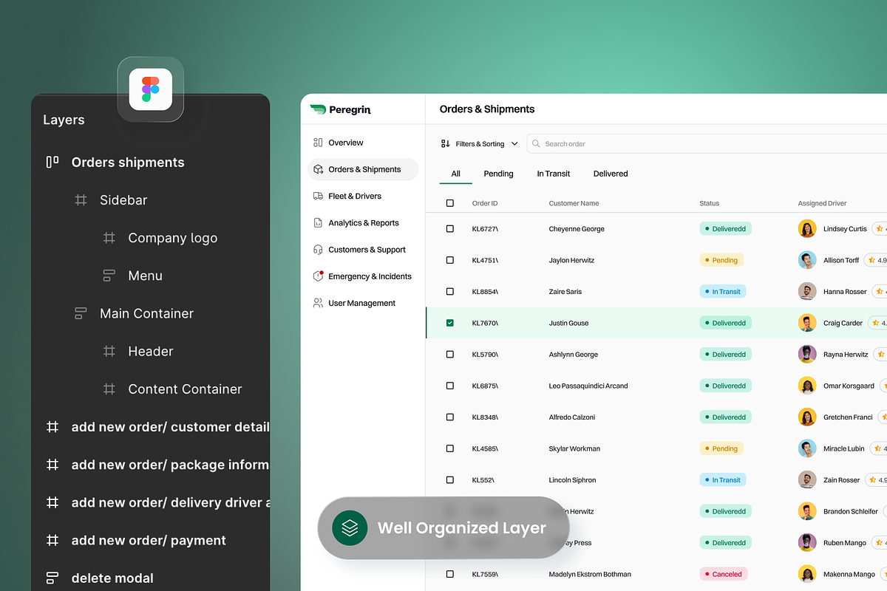
Task: Select the Sidebar layer
Action: (123, 200)
